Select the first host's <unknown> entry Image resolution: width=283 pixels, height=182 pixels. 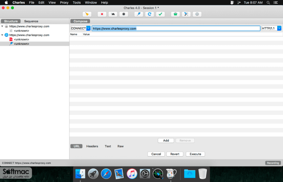(x=21, y=31)
